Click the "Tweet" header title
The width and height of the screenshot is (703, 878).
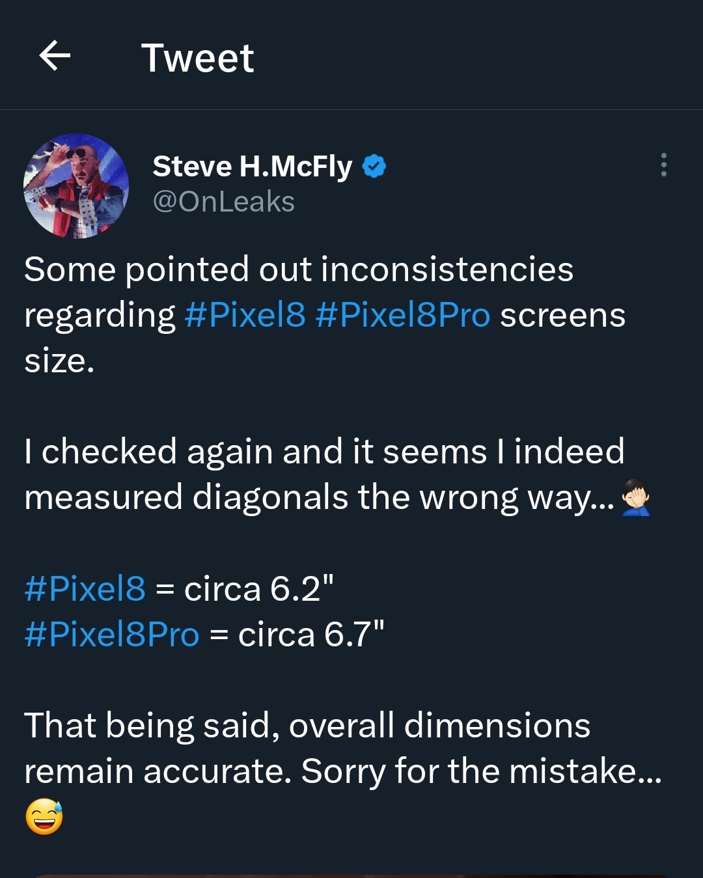click(197, 57)
